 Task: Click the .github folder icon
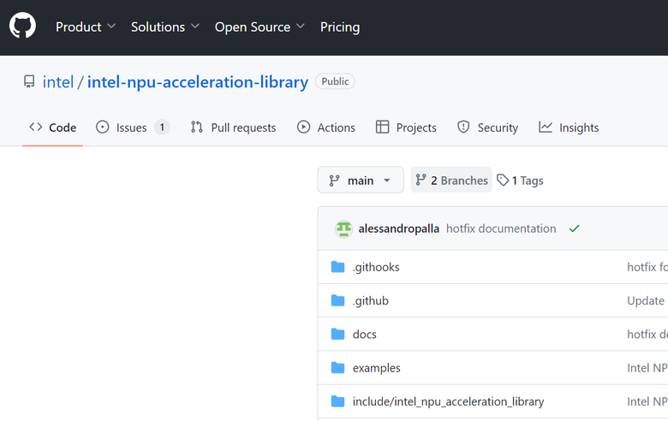pyautogui.click(x=337, y=300)
